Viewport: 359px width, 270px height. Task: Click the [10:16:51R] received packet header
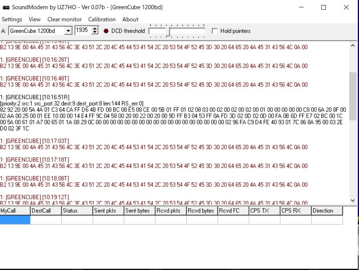point(35,97)
